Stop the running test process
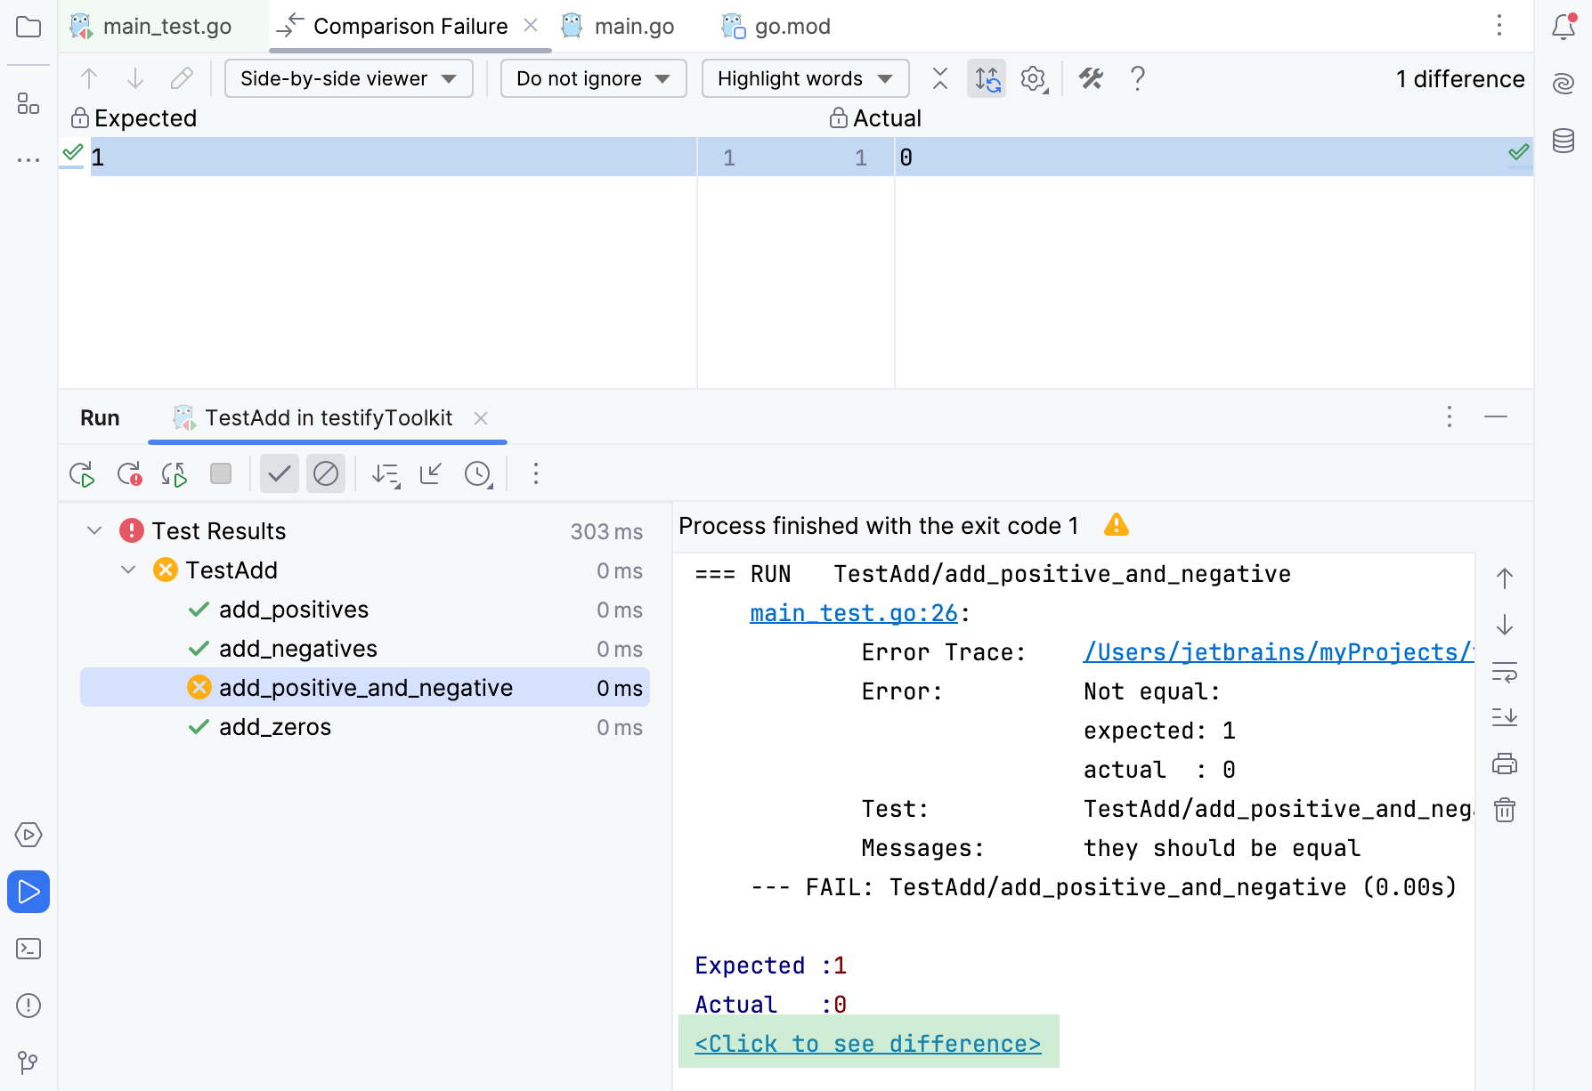Image resolution: width=1592 pixels, height=1091 pixels. pyautogui.click(x=221, y=474)
